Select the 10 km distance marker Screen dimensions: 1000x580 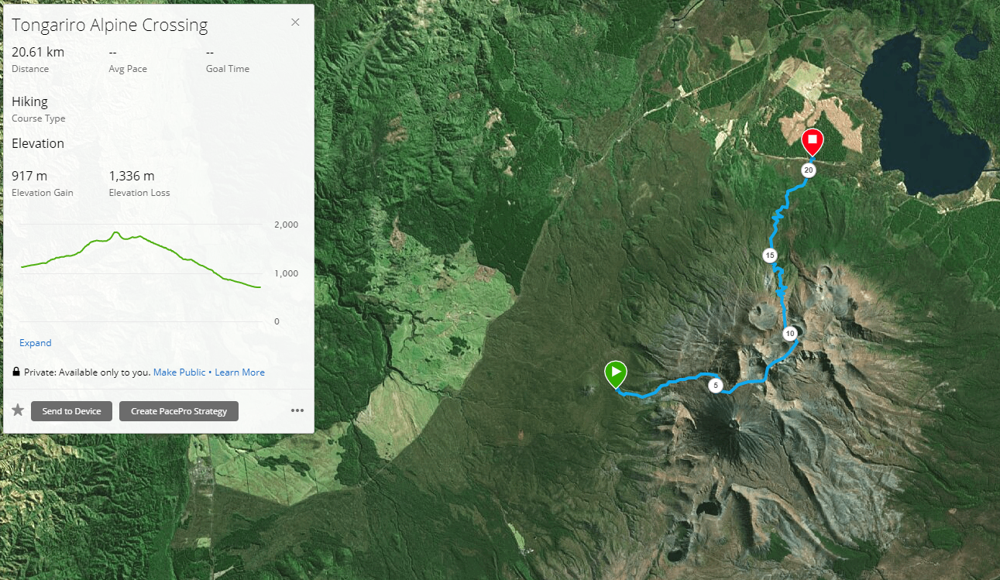pos(789,334)
